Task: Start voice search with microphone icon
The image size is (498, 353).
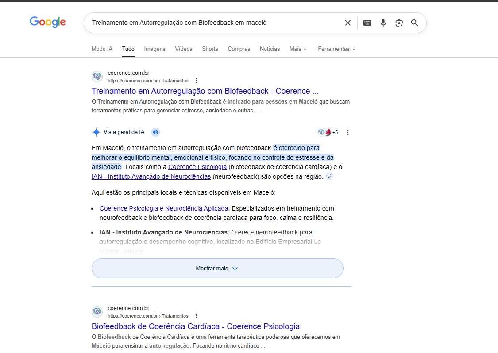Action: click(x=383, y=23)
